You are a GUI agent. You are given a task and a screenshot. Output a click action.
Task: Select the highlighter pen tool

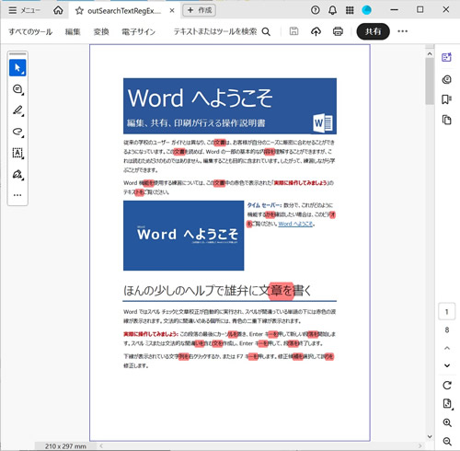tap(17, 110)
